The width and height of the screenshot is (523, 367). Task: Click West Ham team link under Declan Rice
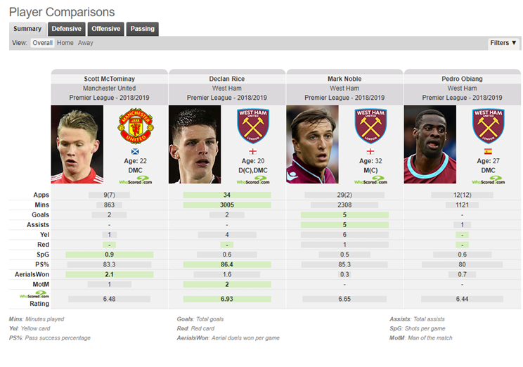(227, 88)
